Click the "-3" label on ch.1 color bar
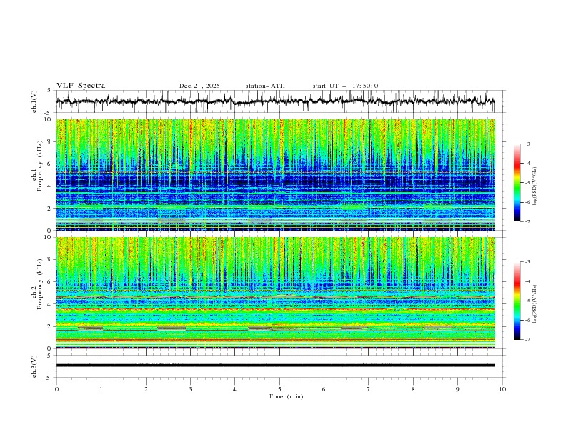Image resolution: width=566 pixels, height=437 pixels. point(527,144)
